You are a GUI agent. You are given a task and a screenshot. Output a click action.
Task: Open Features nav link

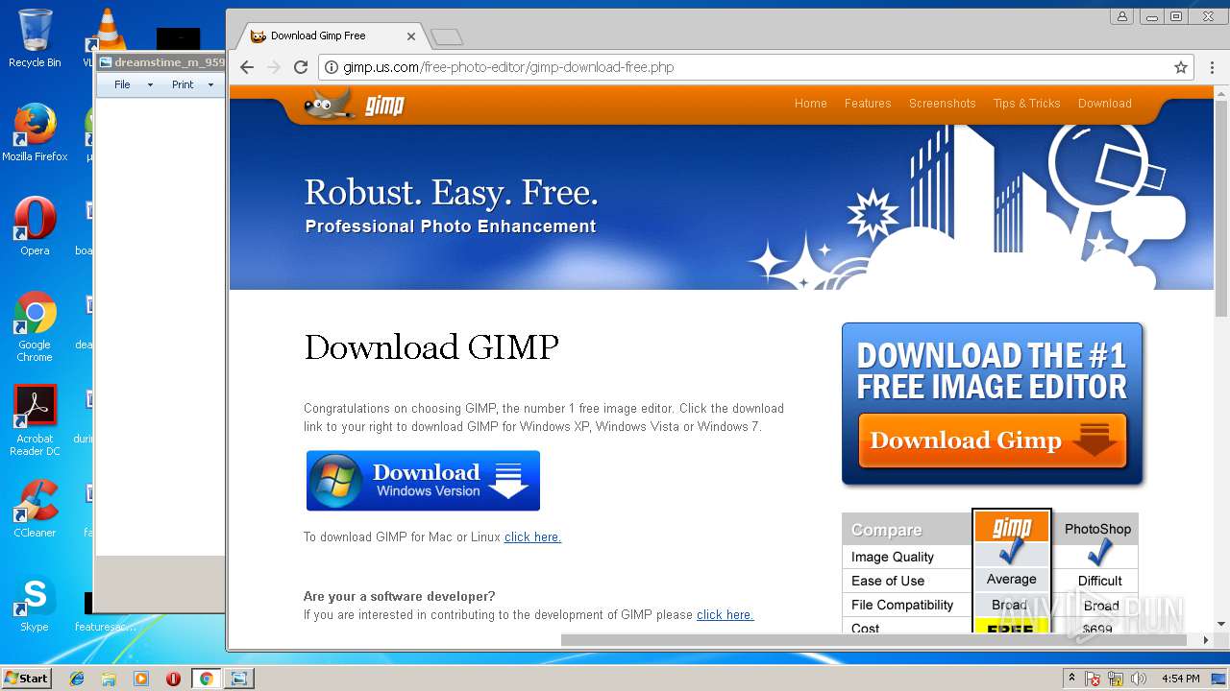(x=868, y=104)
